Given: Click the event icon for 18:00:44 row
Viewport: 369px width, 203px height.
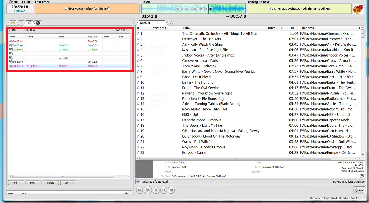Looking at the screenshot, I should tap(11, 66).
